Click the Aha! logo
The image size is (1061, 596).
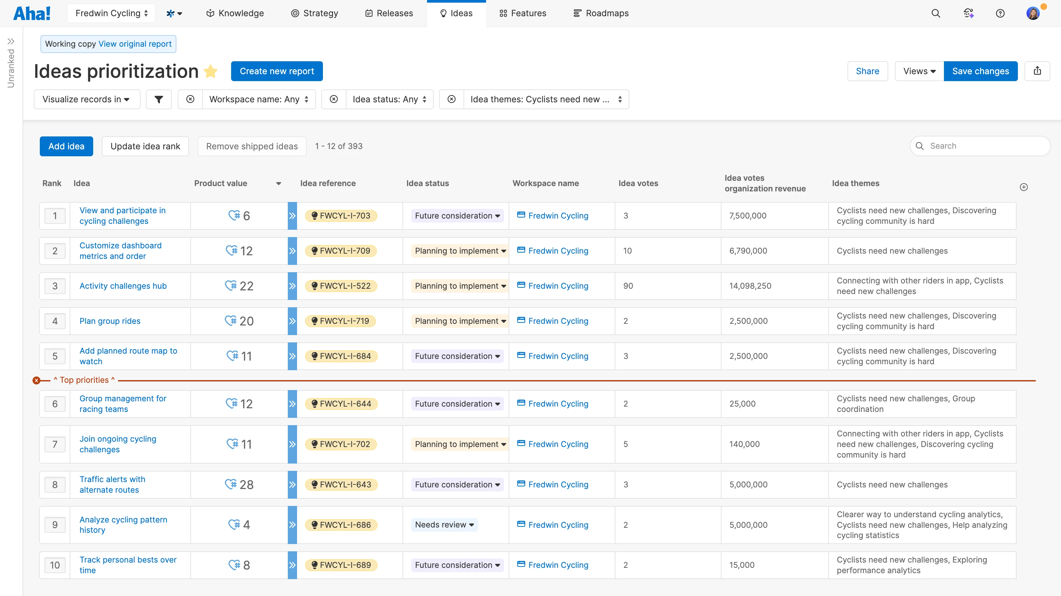(32, 13)
